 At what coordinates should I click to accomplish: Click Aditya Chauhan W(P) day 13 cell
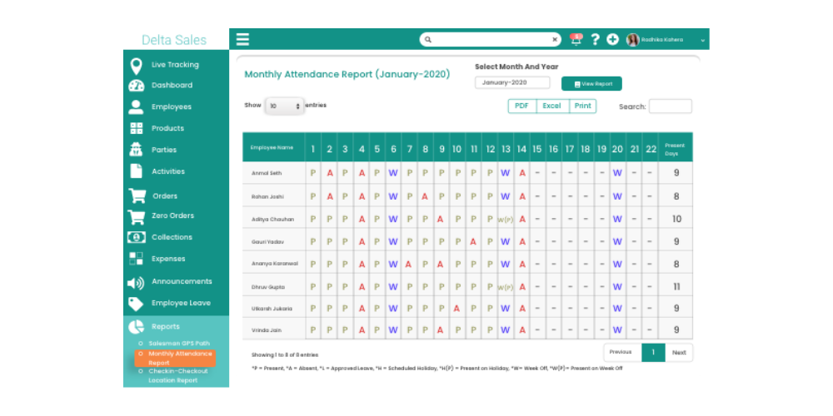coord(506,220)
